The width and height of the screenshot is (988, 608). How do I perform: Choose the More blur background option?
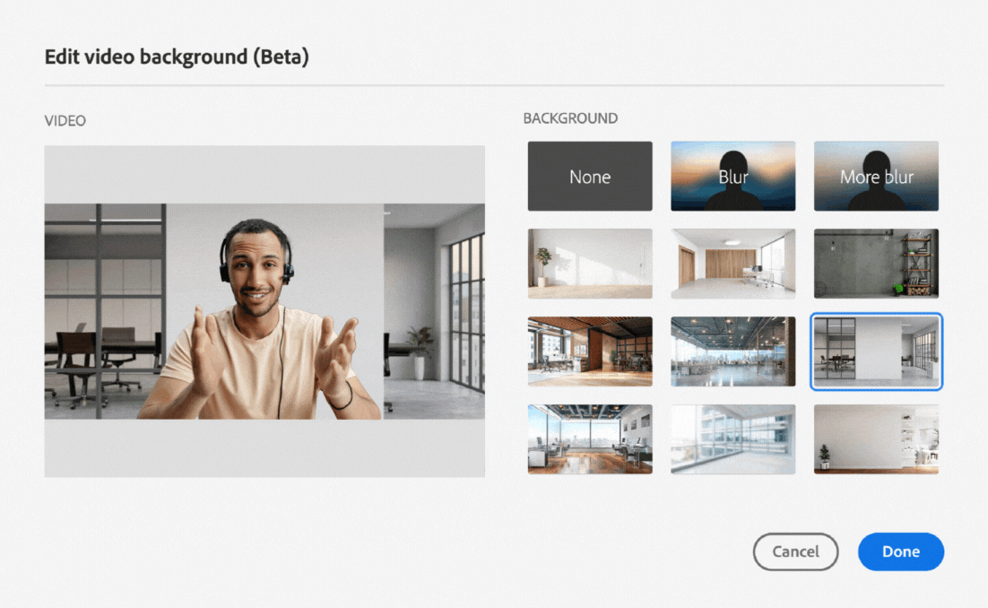point(876,176)
